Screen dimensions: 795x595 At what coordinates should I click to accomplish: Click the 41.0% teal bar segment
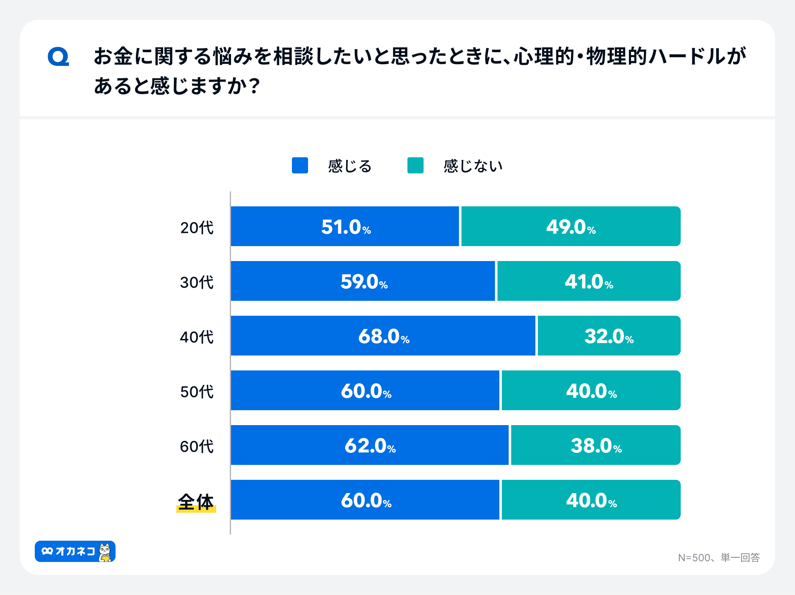[x=588, y=281]
